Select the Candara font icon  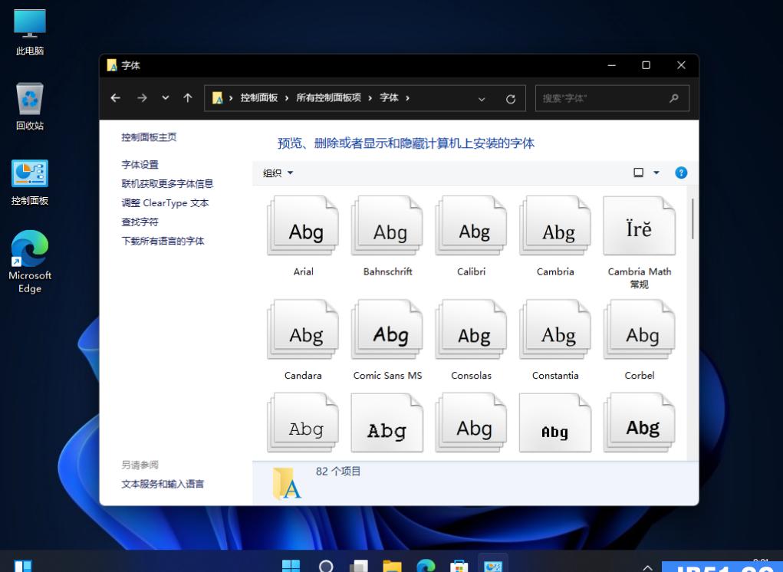(303, 330)
